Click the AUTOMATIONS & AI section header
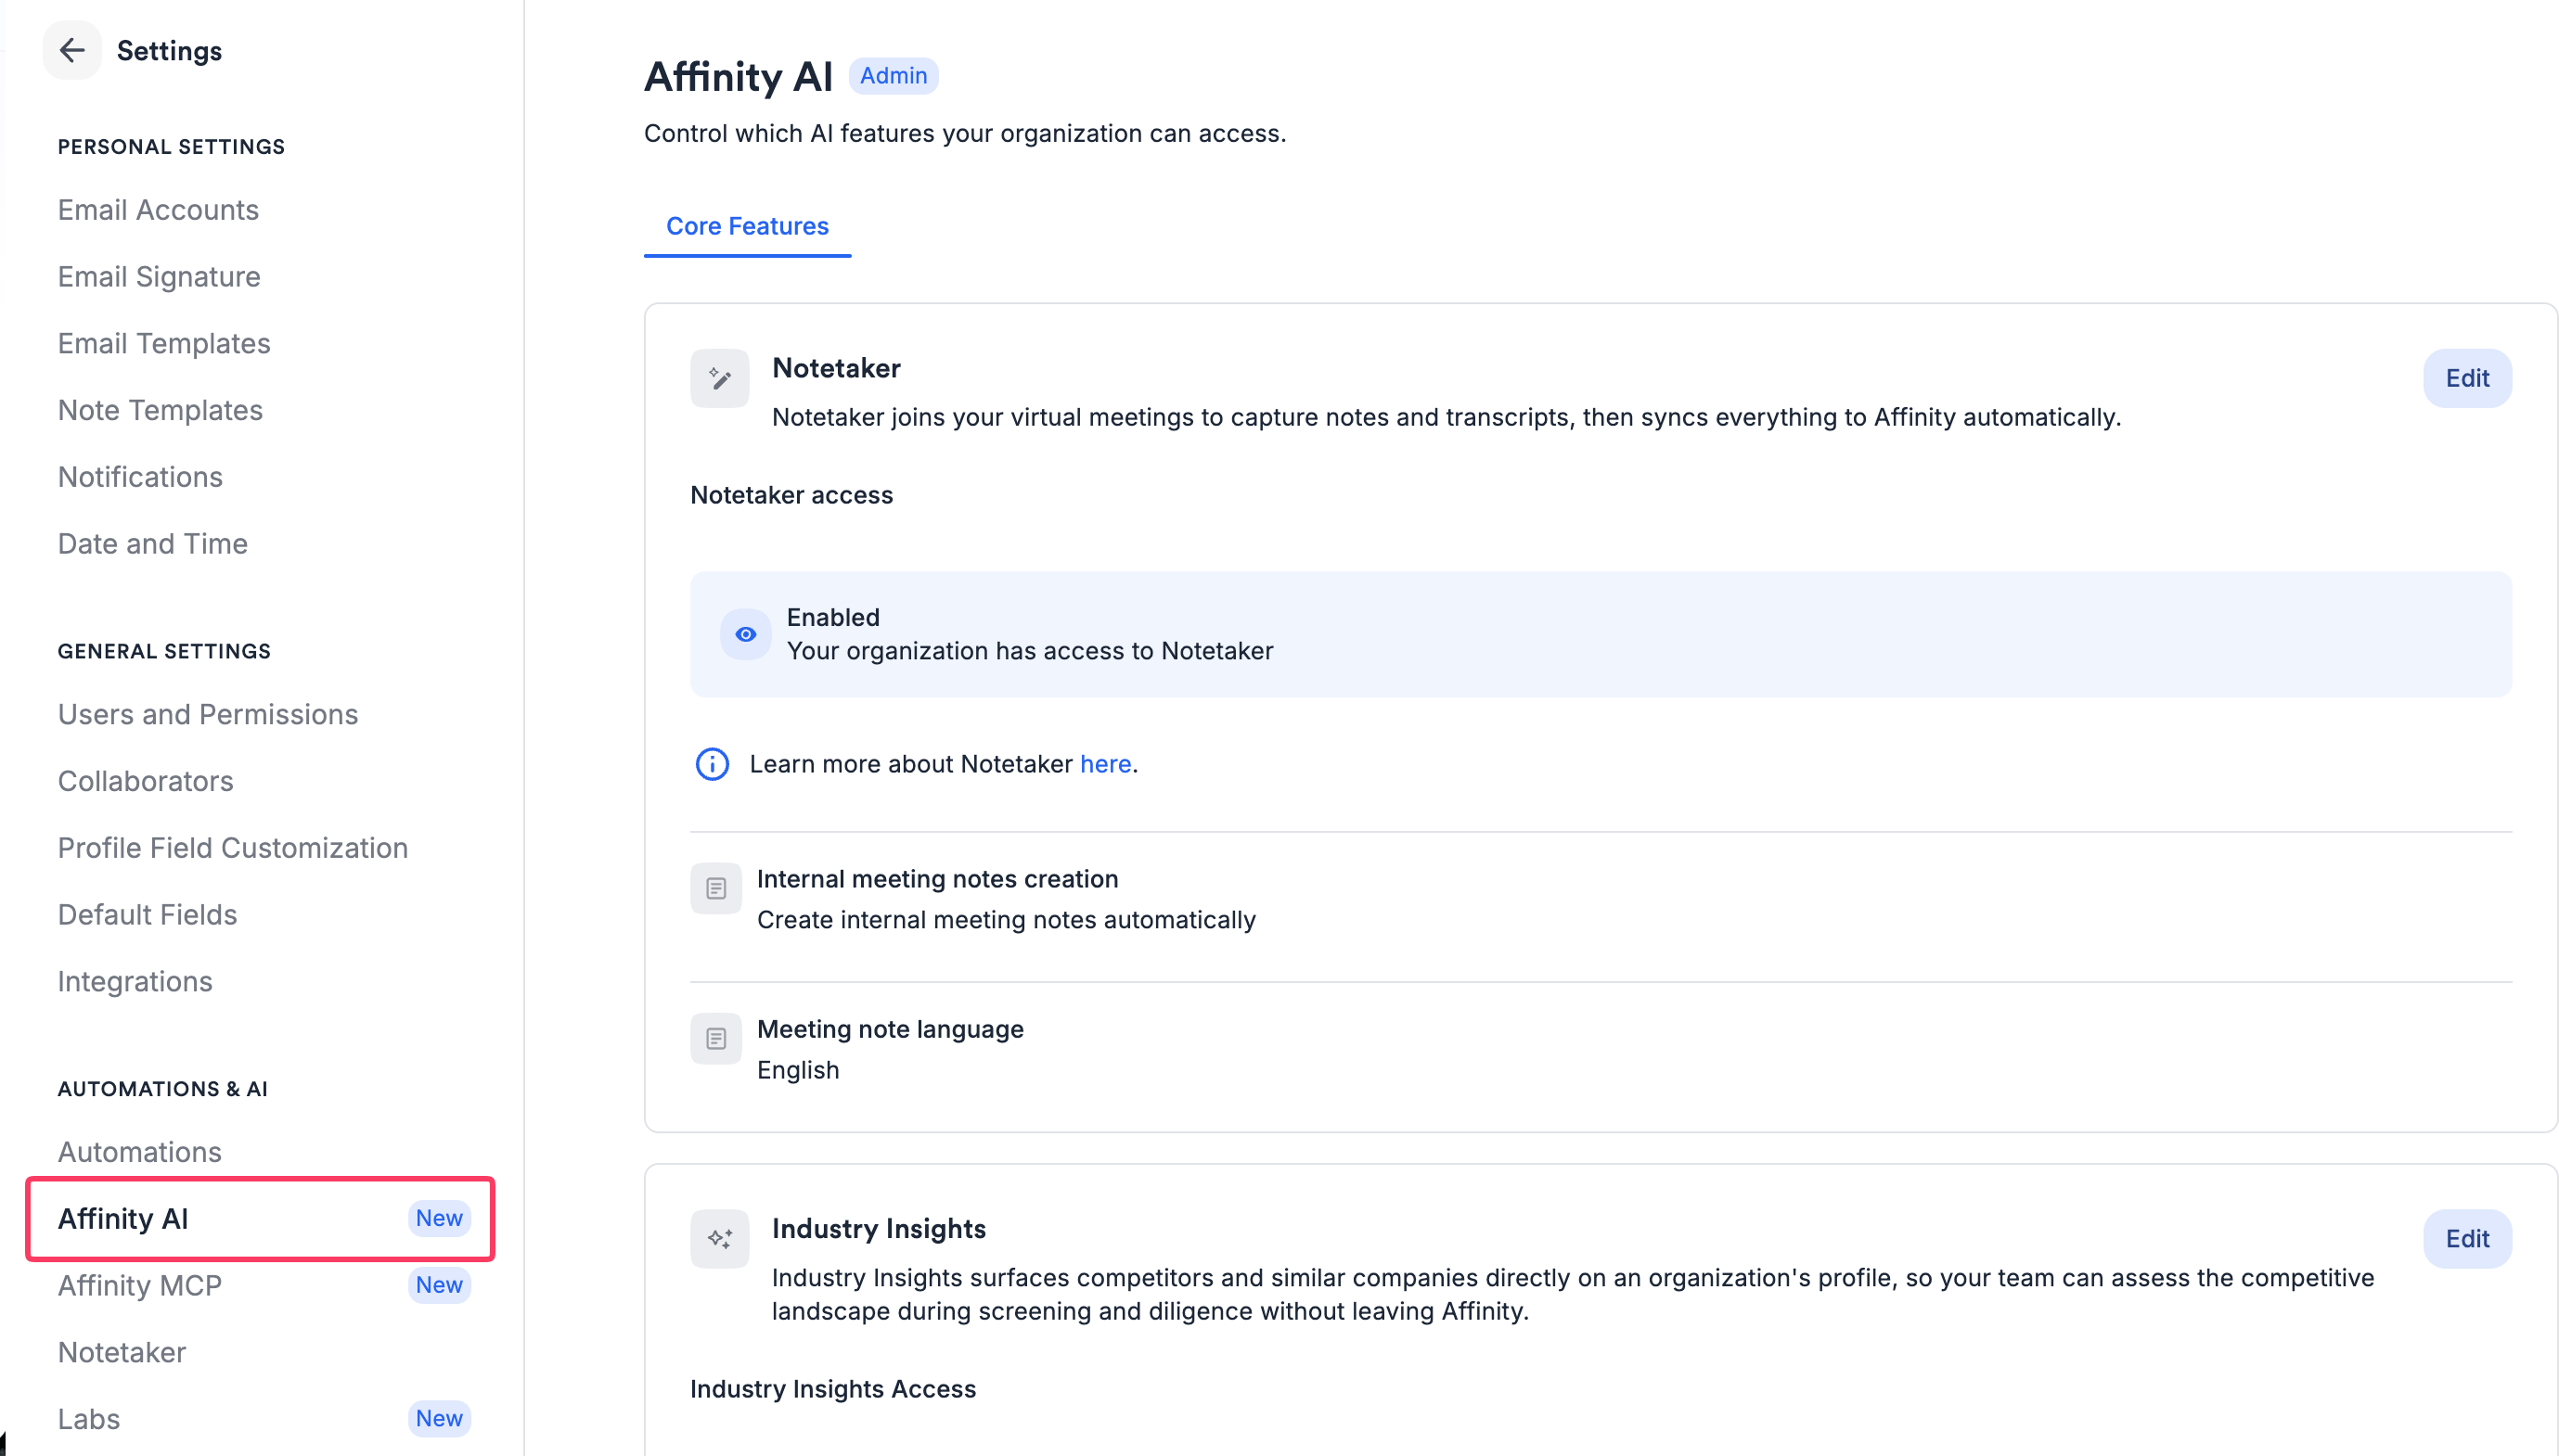 [162, 1089]
